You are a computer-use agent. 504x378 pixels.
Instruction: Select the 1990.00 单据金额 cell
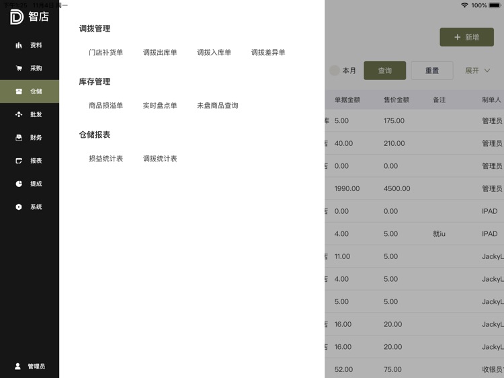coord(347,188)
